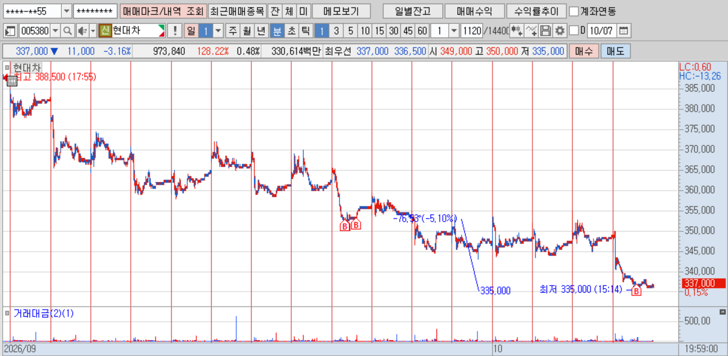
Task: Open 수익률추이 return trend
Action: click(x=536, y=11)
